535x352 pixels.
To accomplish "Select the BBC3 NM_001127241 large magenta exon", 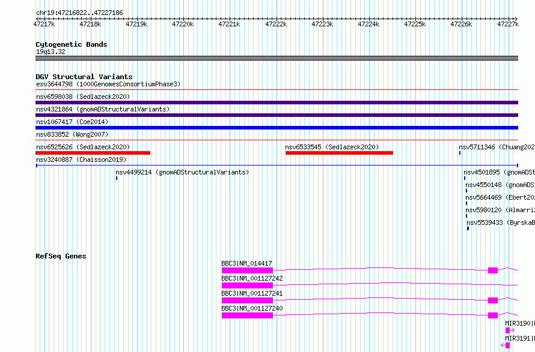I will click(248, 300).
